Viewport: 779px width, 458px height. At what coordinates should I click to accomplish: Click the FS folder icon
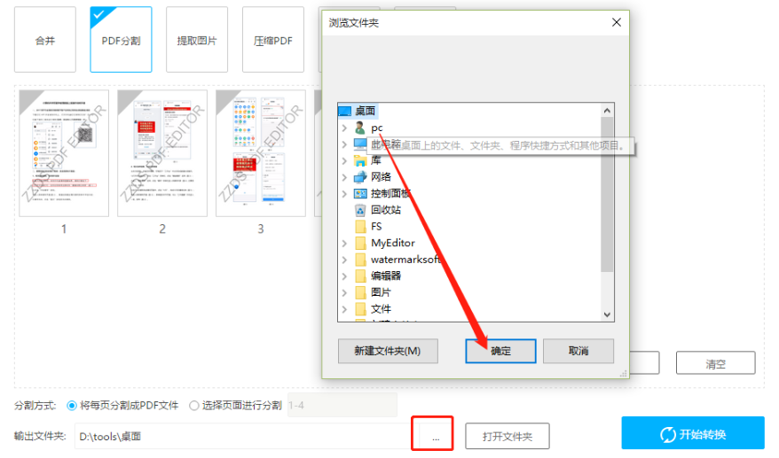(361, 227)
